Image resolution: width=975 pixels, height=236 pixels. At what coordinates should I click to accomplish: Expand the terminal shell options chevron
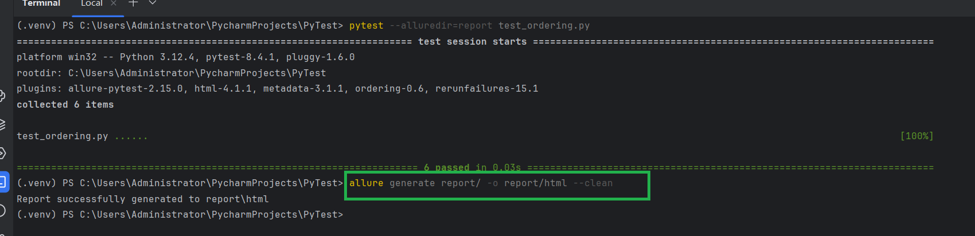(153, 3)
